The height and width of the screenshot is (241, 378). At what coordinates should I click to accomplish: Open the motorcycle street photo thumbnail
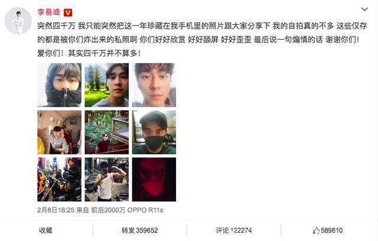(59, 180)
